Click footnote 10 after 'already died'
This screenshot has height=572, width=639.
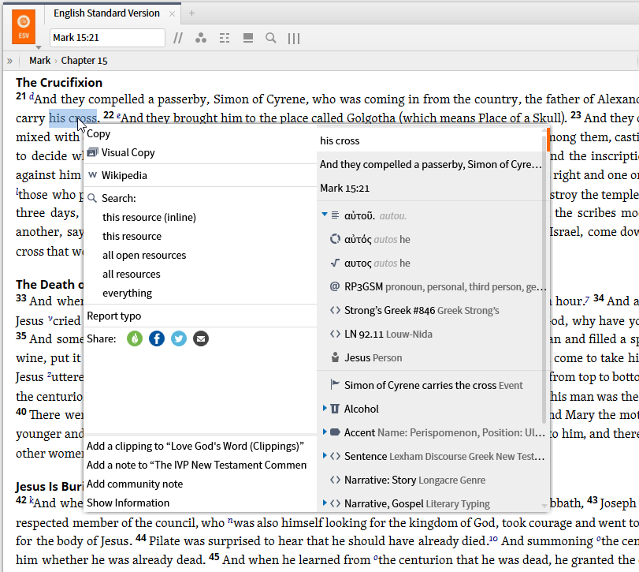[493, 540]
